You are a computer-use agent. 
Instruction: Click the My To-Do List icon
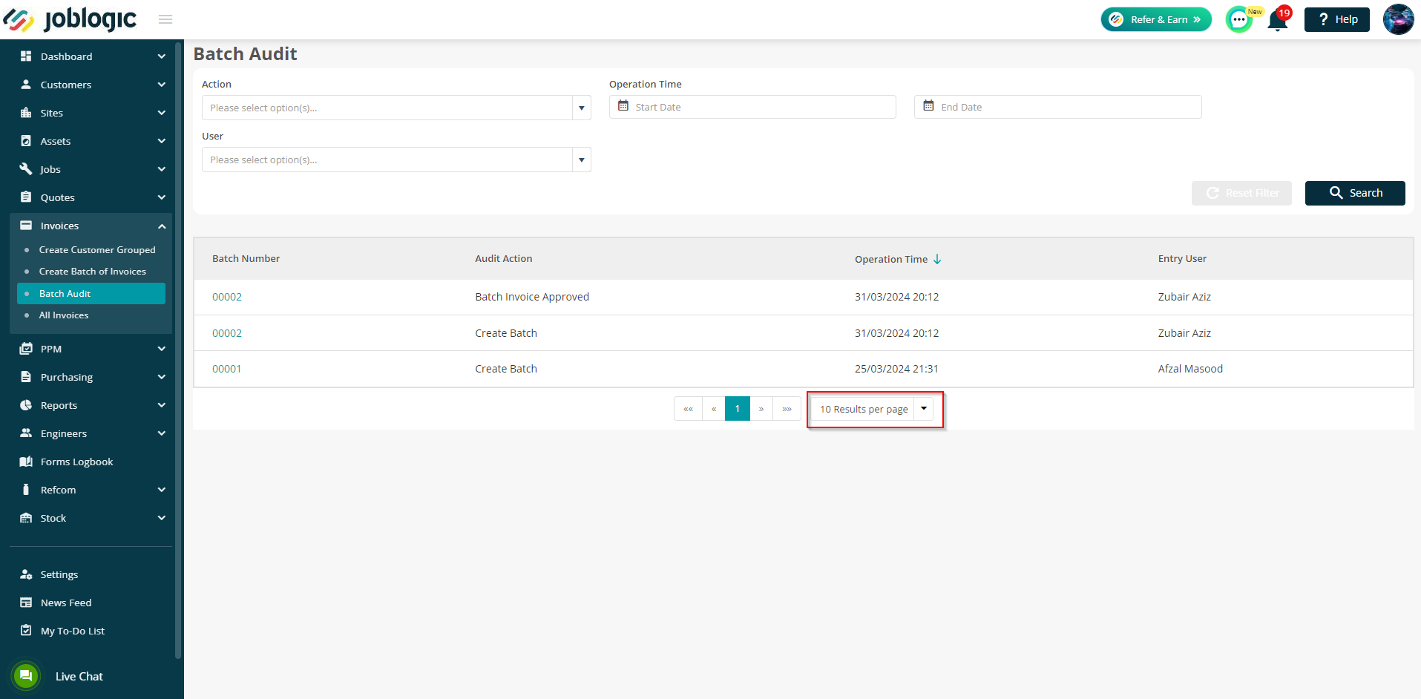coord(26,631)
